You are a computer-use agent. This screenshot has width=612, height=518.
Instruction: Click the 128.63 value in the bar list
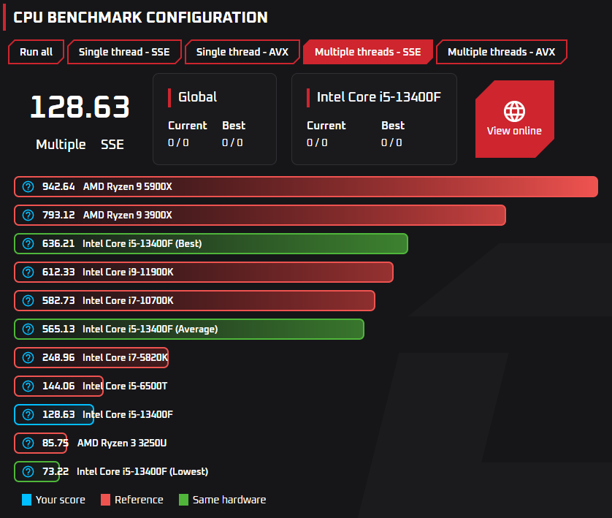pos(58,414)
